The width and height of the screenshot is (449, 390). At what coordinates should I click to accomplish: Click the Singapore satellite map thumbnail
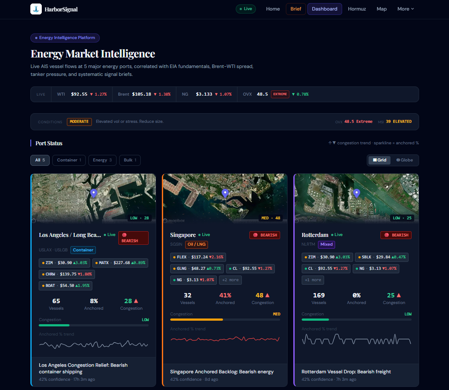225,199
